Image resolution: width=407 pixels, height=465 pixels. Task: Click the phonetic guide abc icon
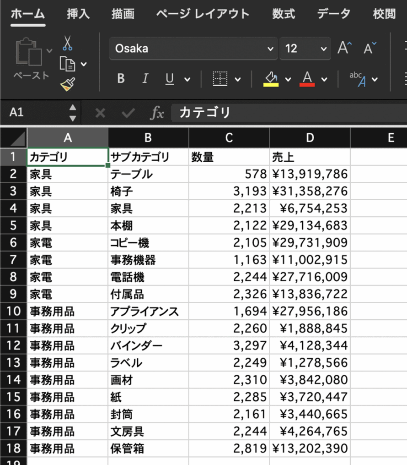(358, 79)
